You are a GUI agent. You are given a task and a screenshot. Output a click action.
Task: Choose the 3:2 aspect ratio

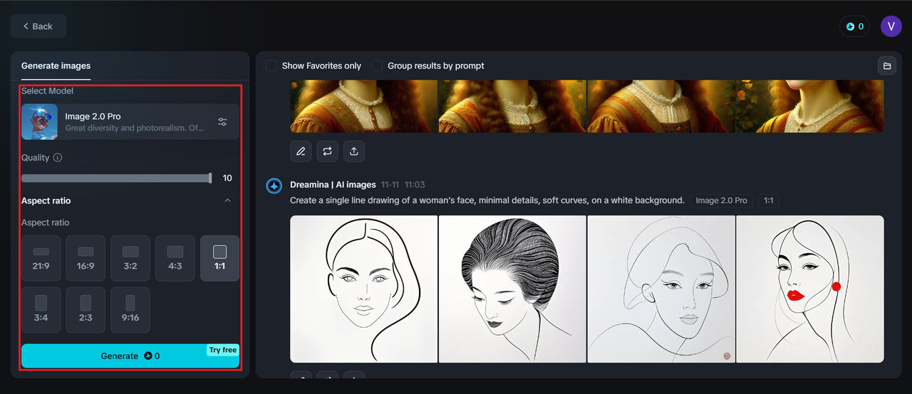tap(130, 258)
